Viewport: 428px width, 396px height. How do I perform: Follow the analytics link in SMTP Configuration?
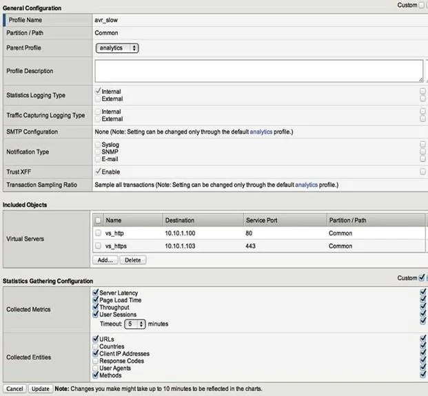point(261,132)
